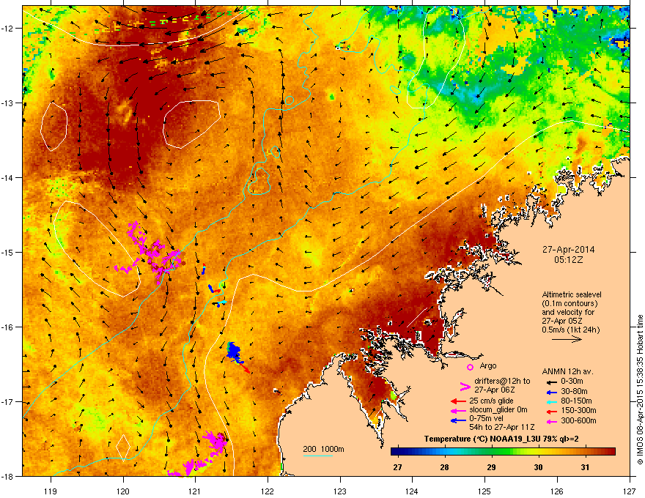Click the latitude axis label "-15"
This screenshot has height=498, width=645.
[7, 252]
